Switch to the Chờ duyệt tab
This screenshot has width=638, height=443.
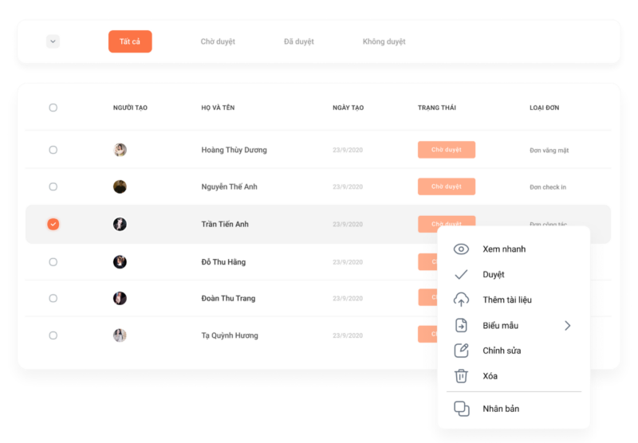click(218, 41)
